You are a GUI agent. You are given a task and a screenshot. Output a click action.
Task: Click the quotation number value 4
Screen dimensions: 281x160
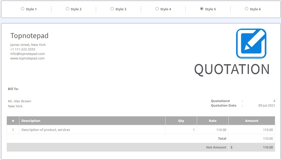pos(274,101)
